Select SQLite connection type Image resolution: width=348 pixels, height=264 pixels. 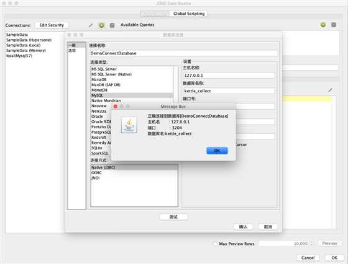pos(97,148)
